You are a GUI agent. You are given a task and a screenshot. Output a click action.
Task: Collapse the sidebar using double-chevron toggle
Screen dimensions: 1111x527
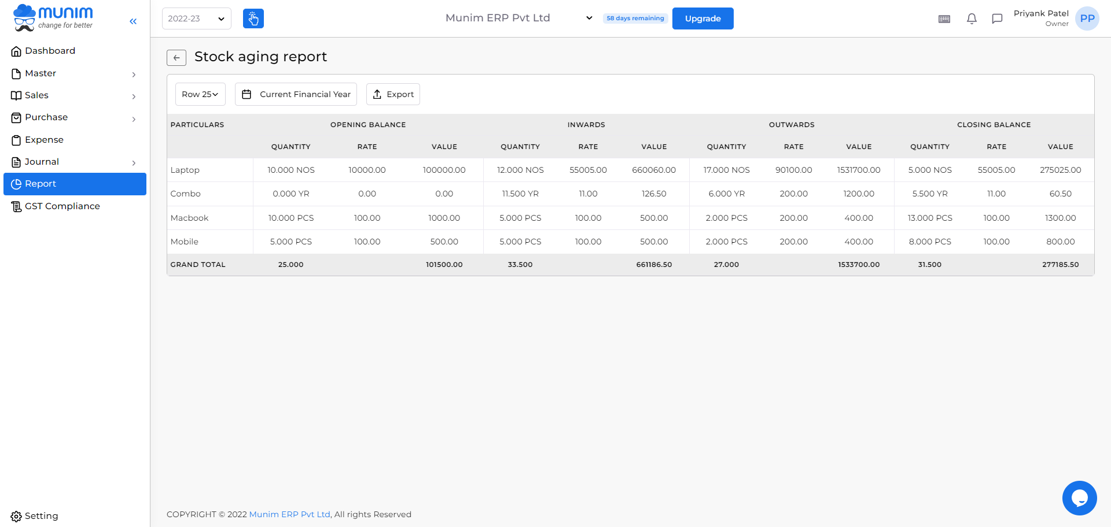(133, 21)
